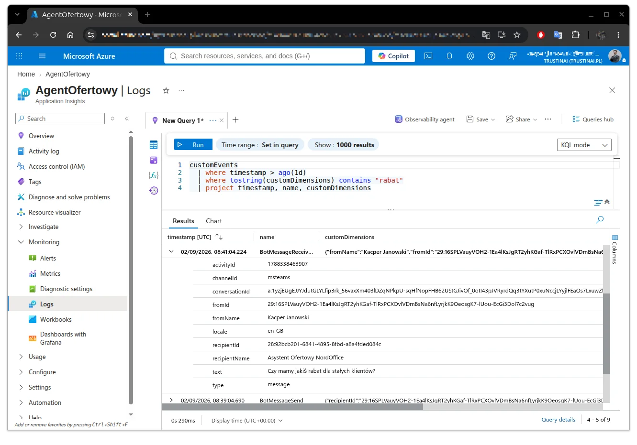Open Alerts under Monitoring

(48, 258)
